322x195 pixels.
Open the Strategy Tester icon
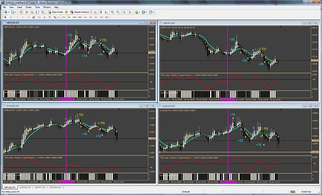coord(43,12)
